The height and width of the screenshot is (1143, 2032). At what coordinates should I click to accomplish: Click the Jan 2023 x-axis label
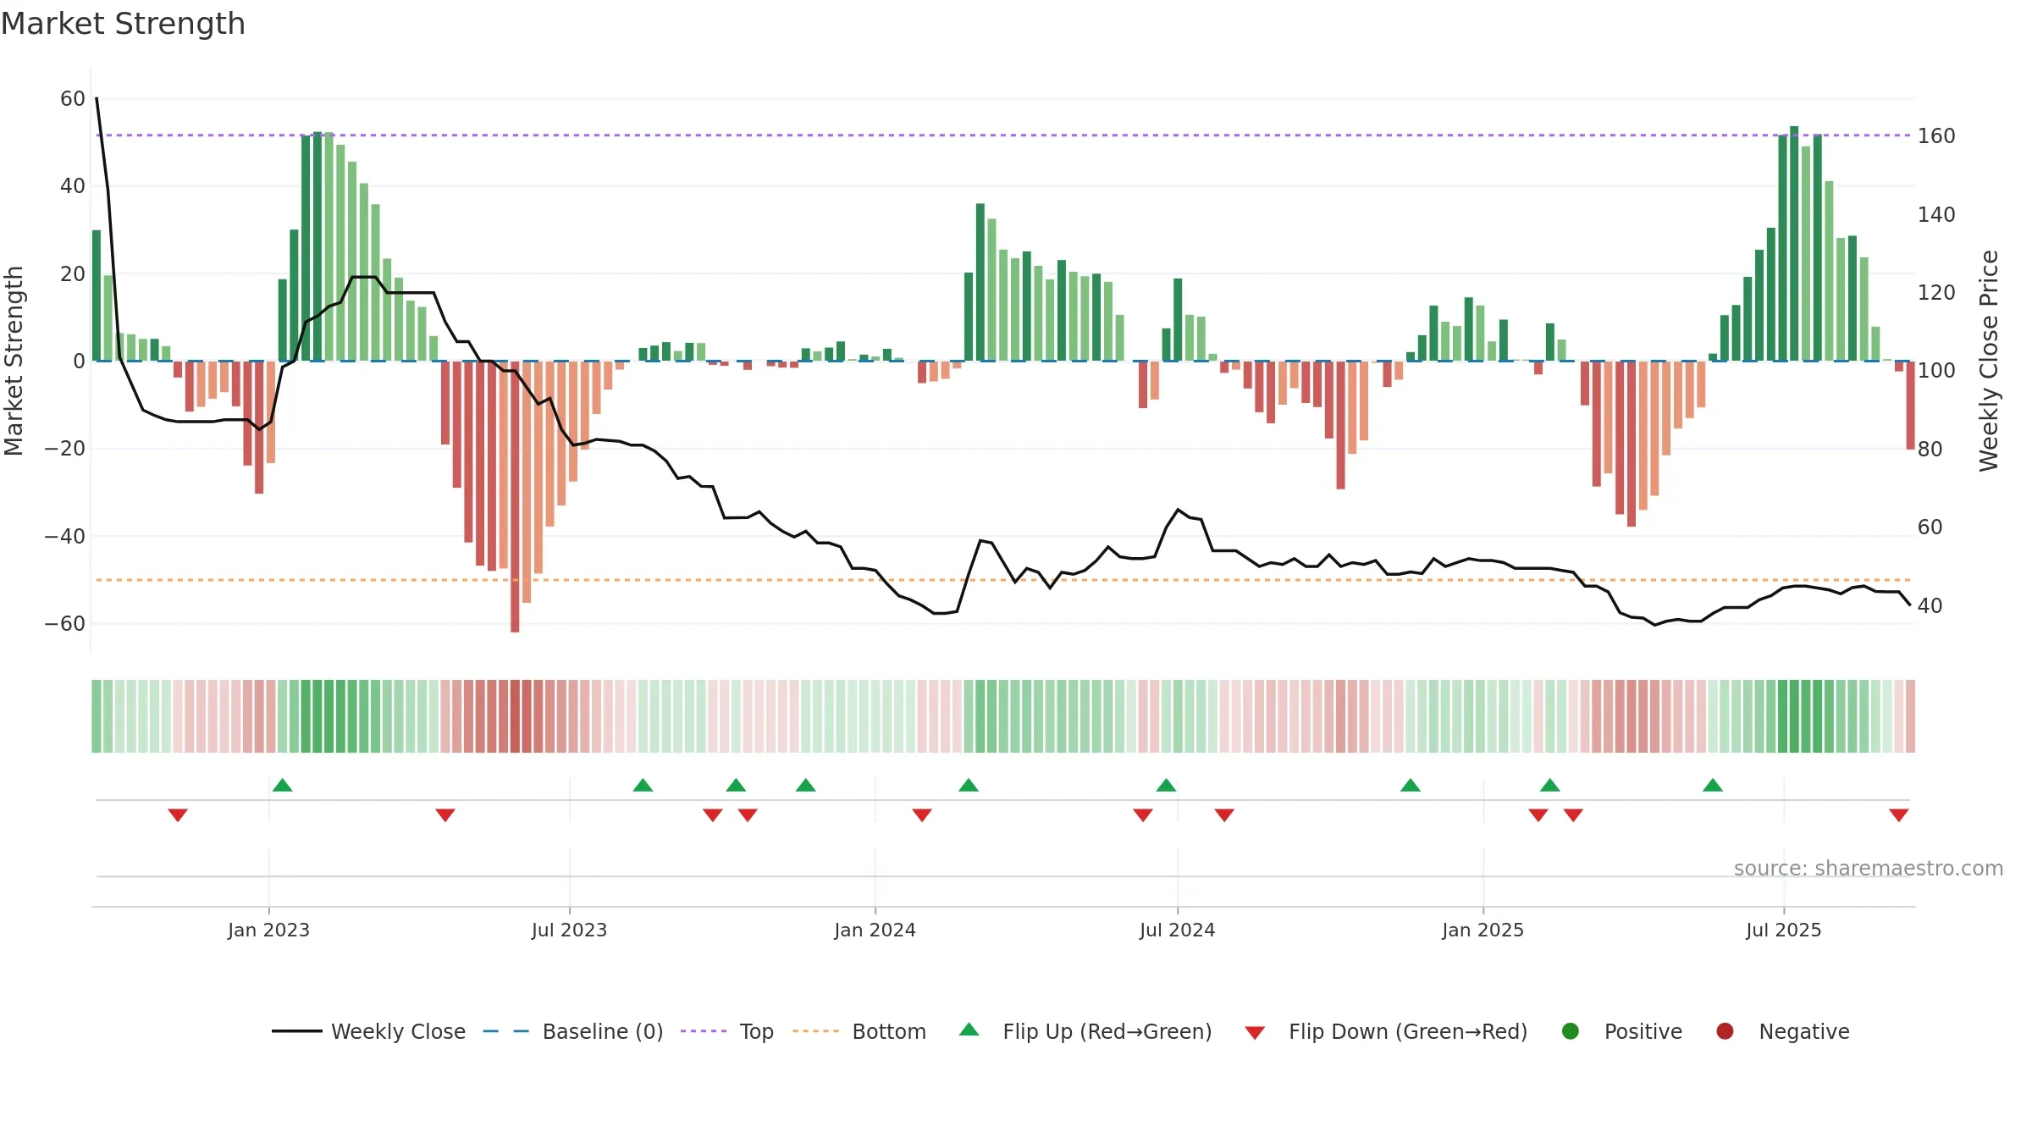[x=268, y=930]
